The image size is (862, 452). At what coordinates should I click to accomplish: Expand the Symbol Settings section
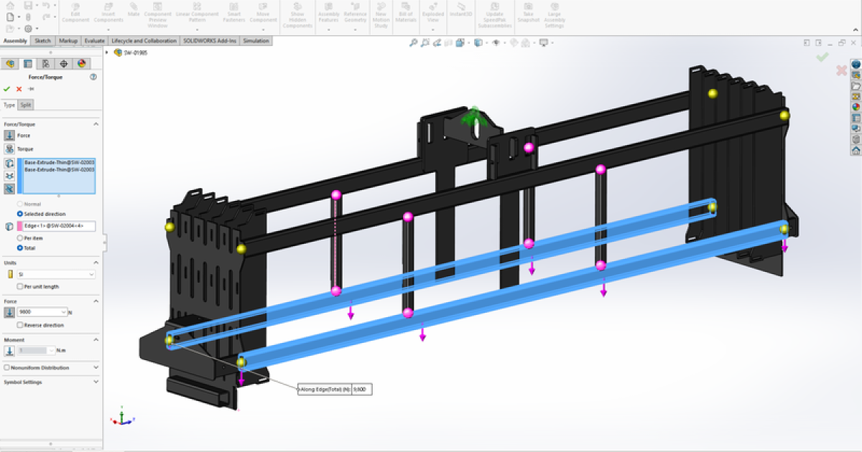pos(97,381)
